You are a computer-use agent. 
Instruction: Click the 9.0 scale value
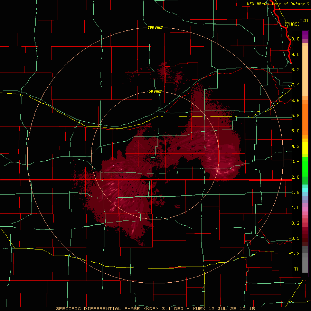pyautogui.click(x=295, y=55)
